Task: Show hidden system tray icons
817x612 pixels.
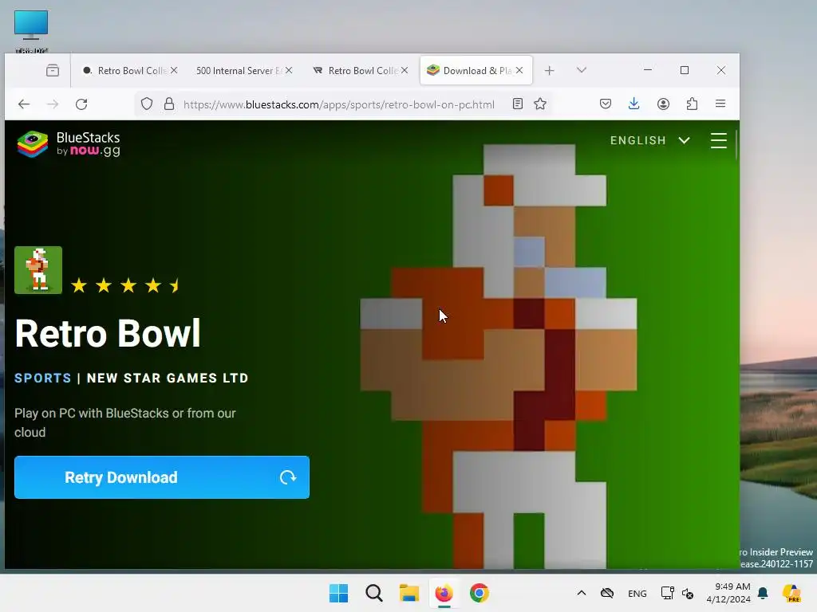Action: click(x=582, y=593)
